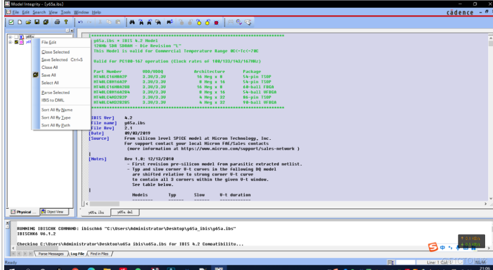Click the Open folder toolbar icon
The width and height of the screenshot is (493, 270).
point(28,22)
